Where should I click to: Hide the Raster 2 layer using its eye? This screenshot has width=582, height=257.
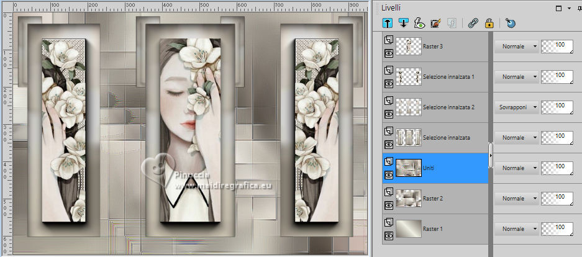coord(389,205)
